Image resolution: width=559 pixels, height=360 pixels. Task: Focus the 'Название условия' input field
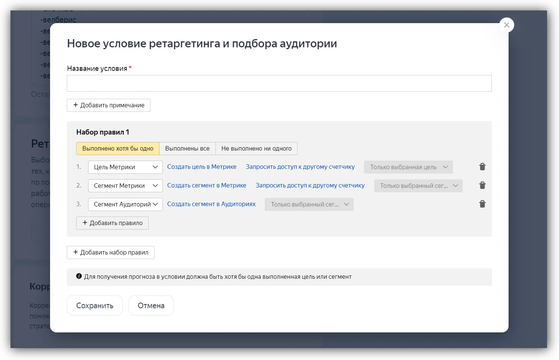[x=279, y=83]
